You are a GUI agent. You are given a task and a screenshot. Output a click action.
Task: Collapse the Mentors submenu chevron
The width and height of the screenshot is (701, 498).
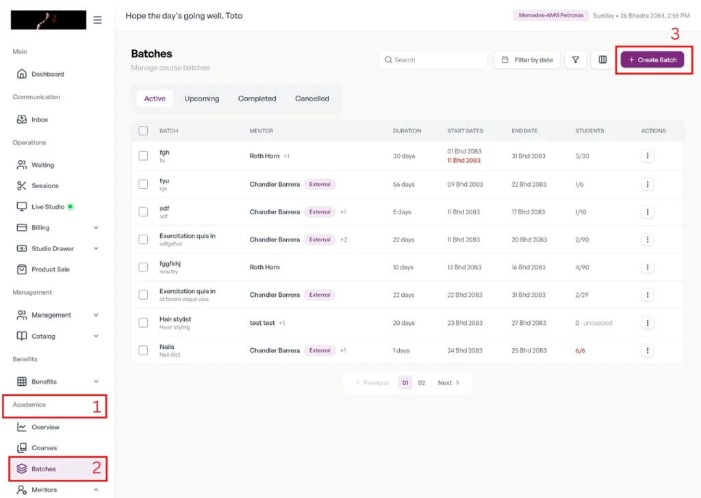tap(96, 490)
